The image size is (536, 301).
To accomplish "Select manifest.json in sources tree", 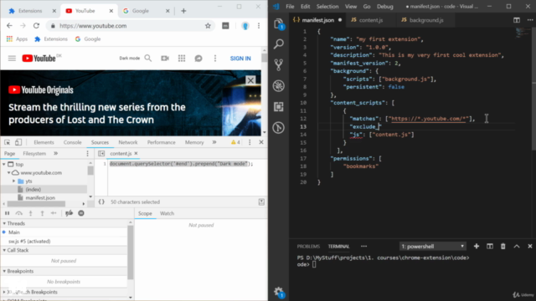I will click(40, 197).
